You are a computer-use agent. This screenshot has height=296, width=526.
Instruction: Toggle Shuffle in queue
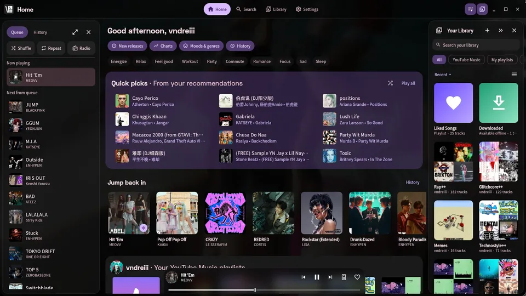(x=21, y=48)
